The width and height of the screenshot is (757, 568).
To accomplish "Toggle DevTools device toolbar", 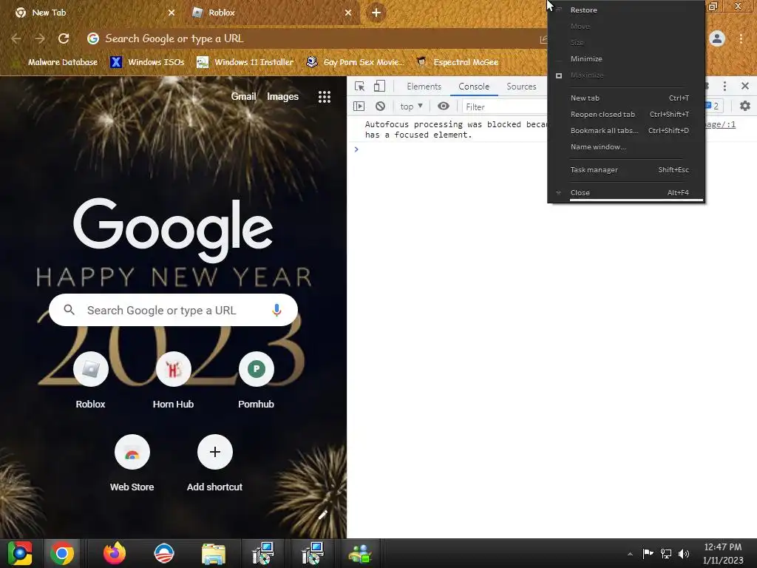I will coord(379,87).
